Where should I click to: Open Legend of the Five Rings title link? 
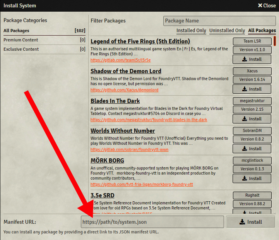pos(140,41)
